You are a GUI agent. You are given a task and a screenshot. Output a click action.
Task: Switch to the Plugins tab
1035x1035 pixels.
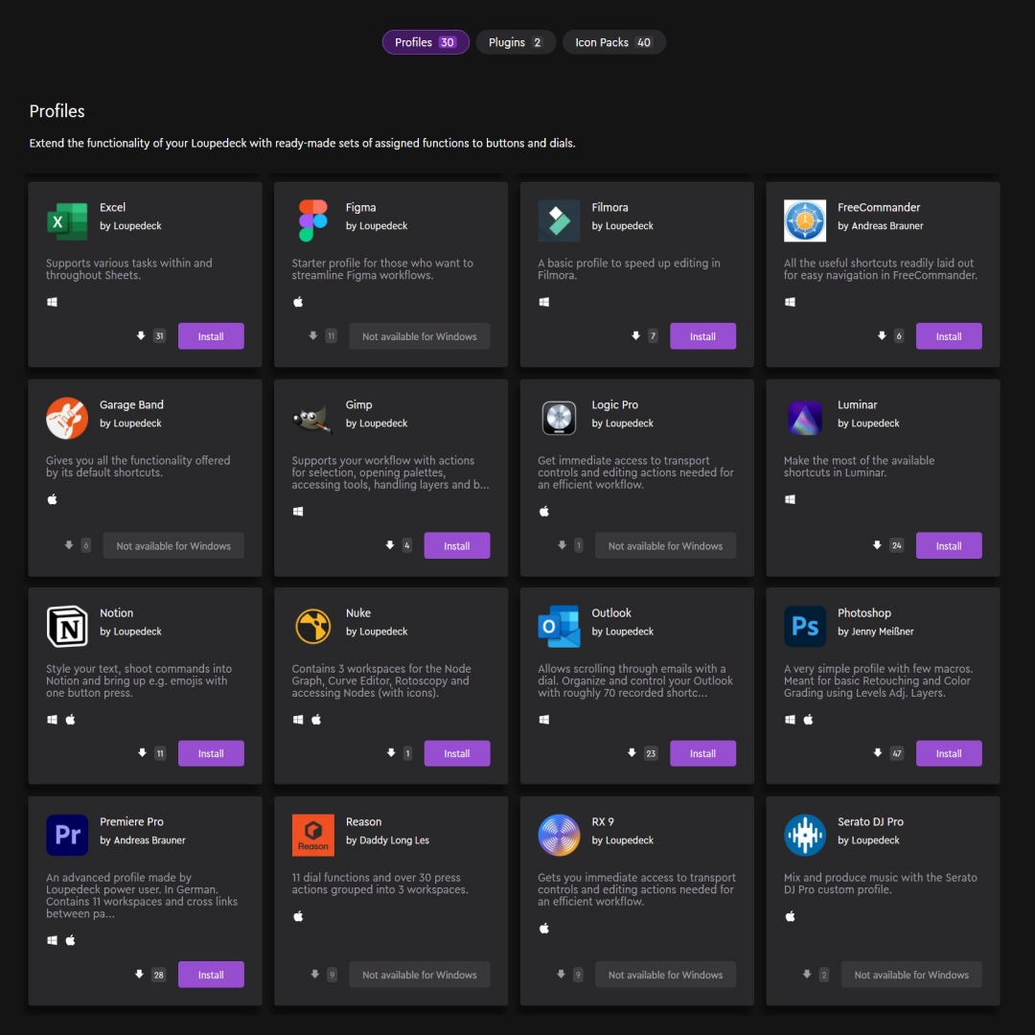coord(516,42)
